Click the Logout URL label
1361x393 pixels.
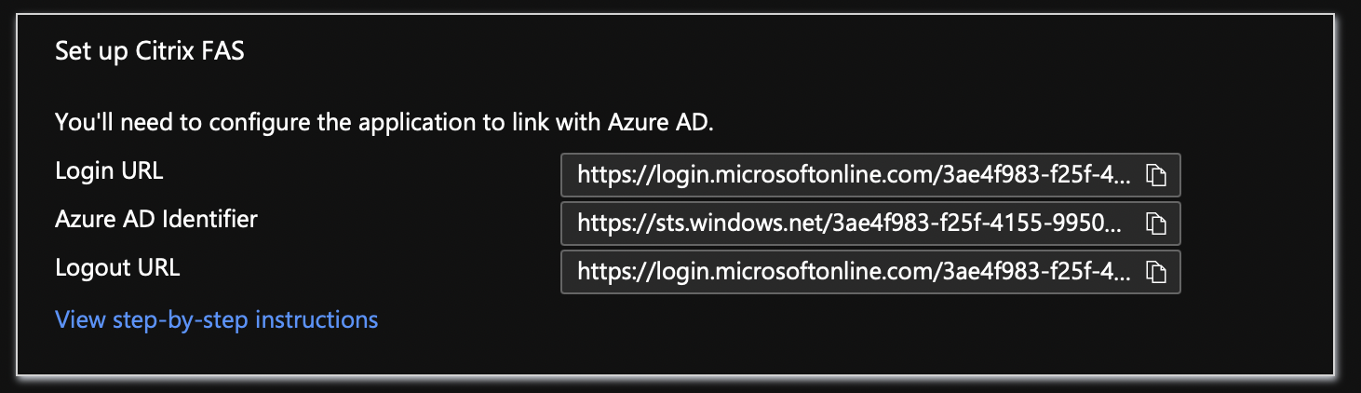[117, 267]
